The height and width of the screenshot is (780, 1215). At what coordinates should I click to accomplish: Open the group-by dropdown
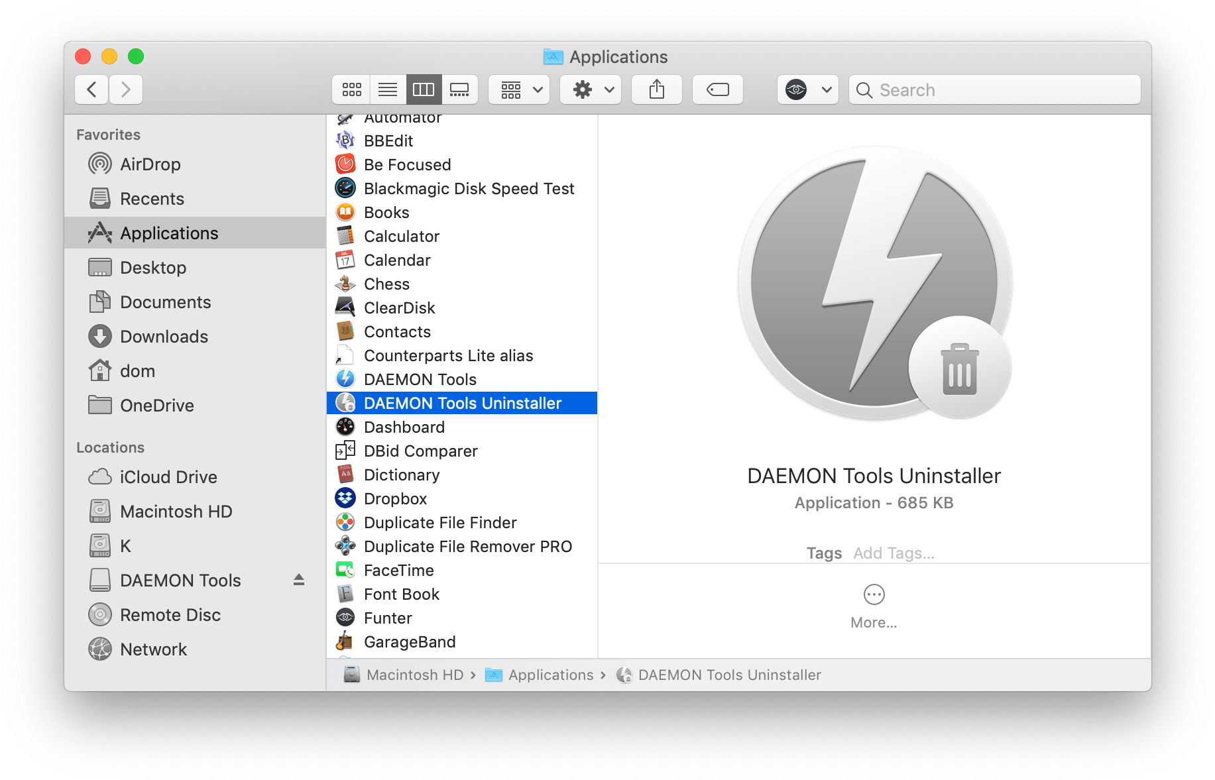click(519, 89)
